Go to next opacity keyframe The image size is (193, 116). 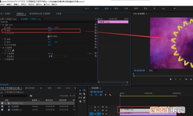tap(92, 53)
